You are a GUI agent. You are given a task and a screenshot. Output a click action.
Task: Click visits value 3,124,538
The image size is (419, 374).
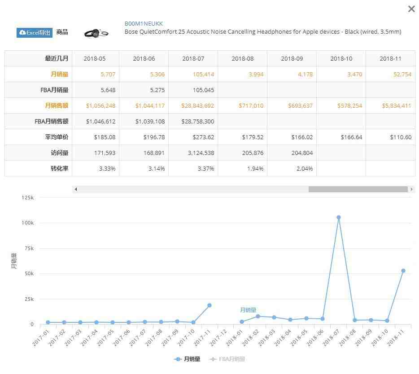[x=201, y=153]
